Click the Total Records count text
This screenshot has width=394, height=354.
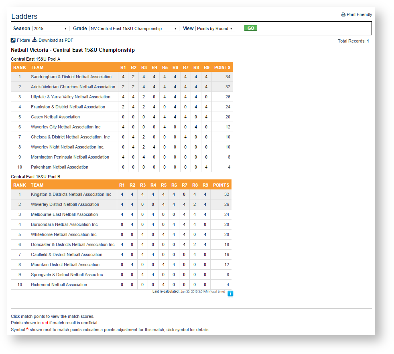click(353, 41)
